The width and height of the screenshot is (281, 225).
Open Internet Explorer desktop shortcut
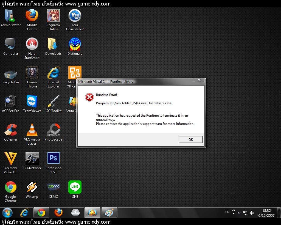coord(54,77)
